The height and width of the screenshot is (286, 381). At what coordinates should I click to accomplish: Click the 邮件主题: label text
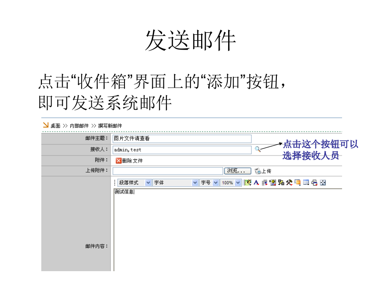[x=96, y=139]
